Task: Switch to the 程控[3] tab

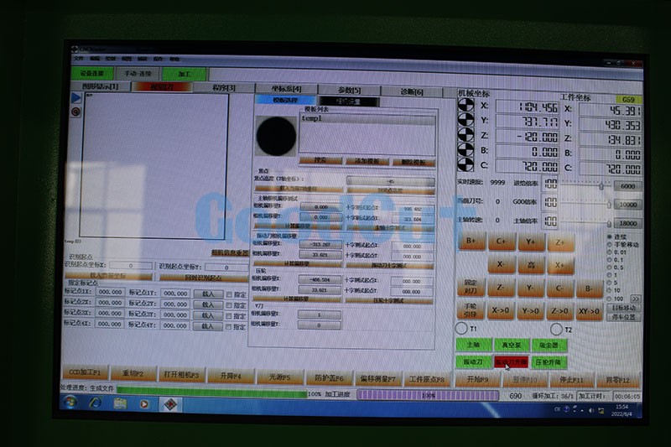Action: 224,88
